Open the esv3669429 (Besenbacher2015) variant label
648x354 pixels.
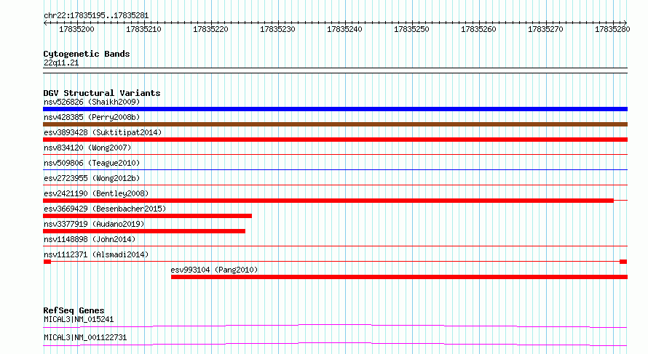coord(105,209)
